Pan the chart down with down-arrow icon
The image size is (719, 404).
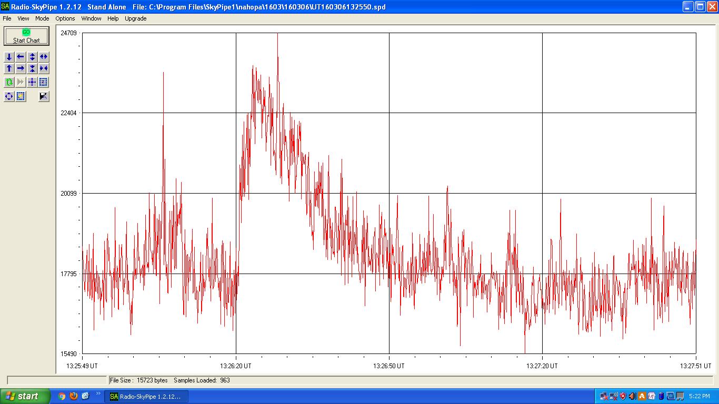[9, 57]
